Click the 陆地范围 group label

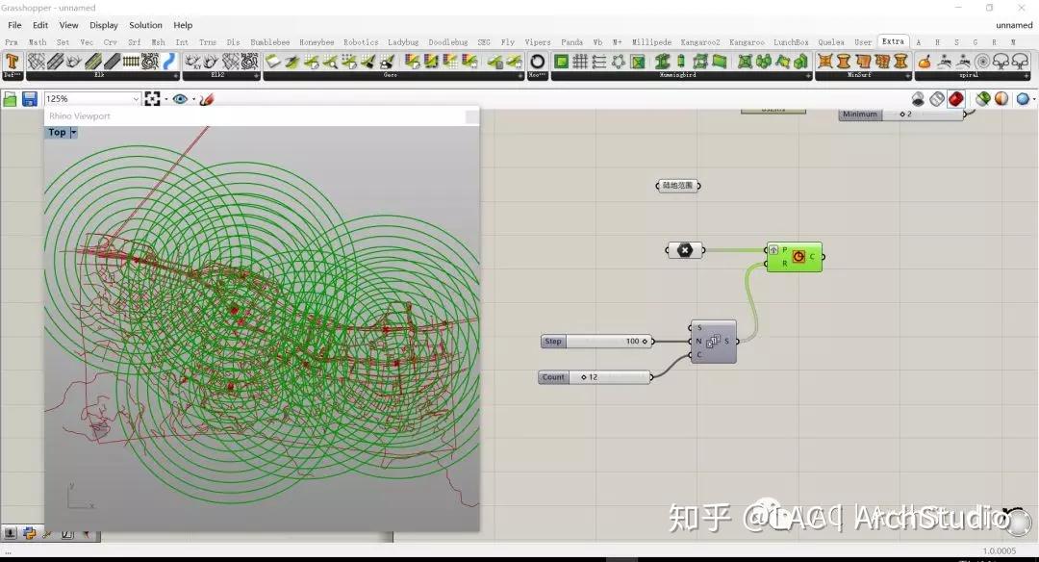coord(678,185)
